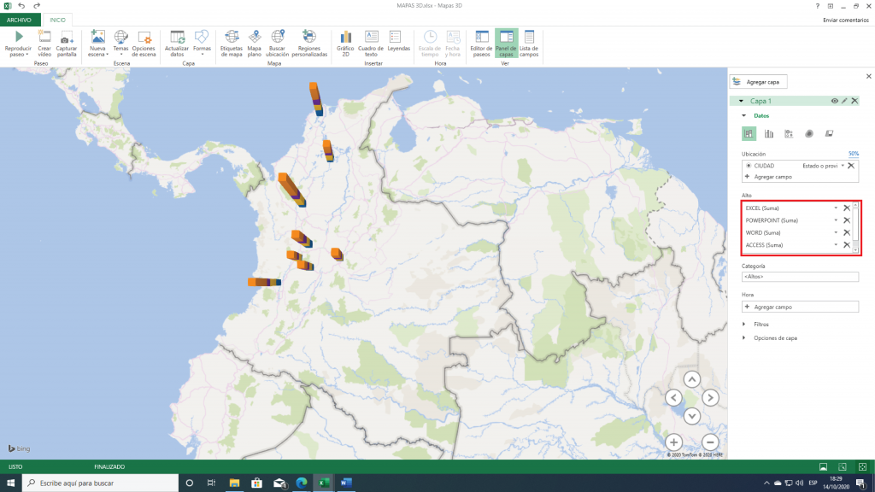Select stacked column chart type
Screen dimensions: 875x492
(749, 134)
